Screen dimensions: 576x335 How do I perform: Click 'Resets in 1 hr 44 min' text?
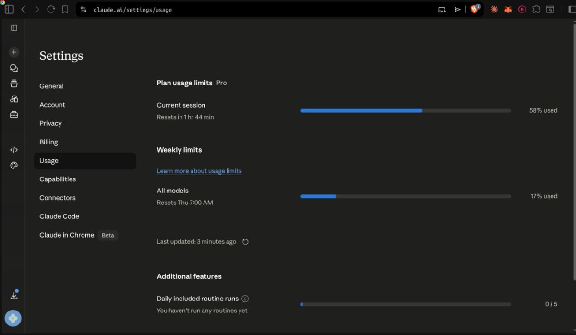pos(185,117)
